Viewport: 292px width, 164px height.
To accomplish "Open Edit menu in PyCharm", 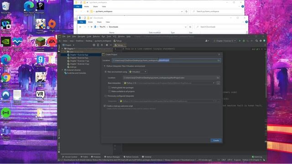I will click(x=69, y=36).
